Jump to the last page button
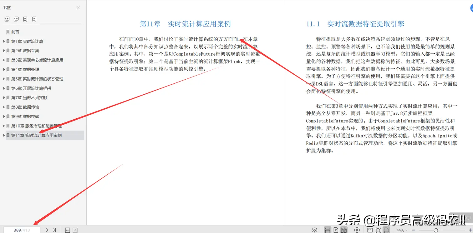Image resolution: width=473 pixels, height=233 pixels. pyautogui.click(x=53, y=230)
